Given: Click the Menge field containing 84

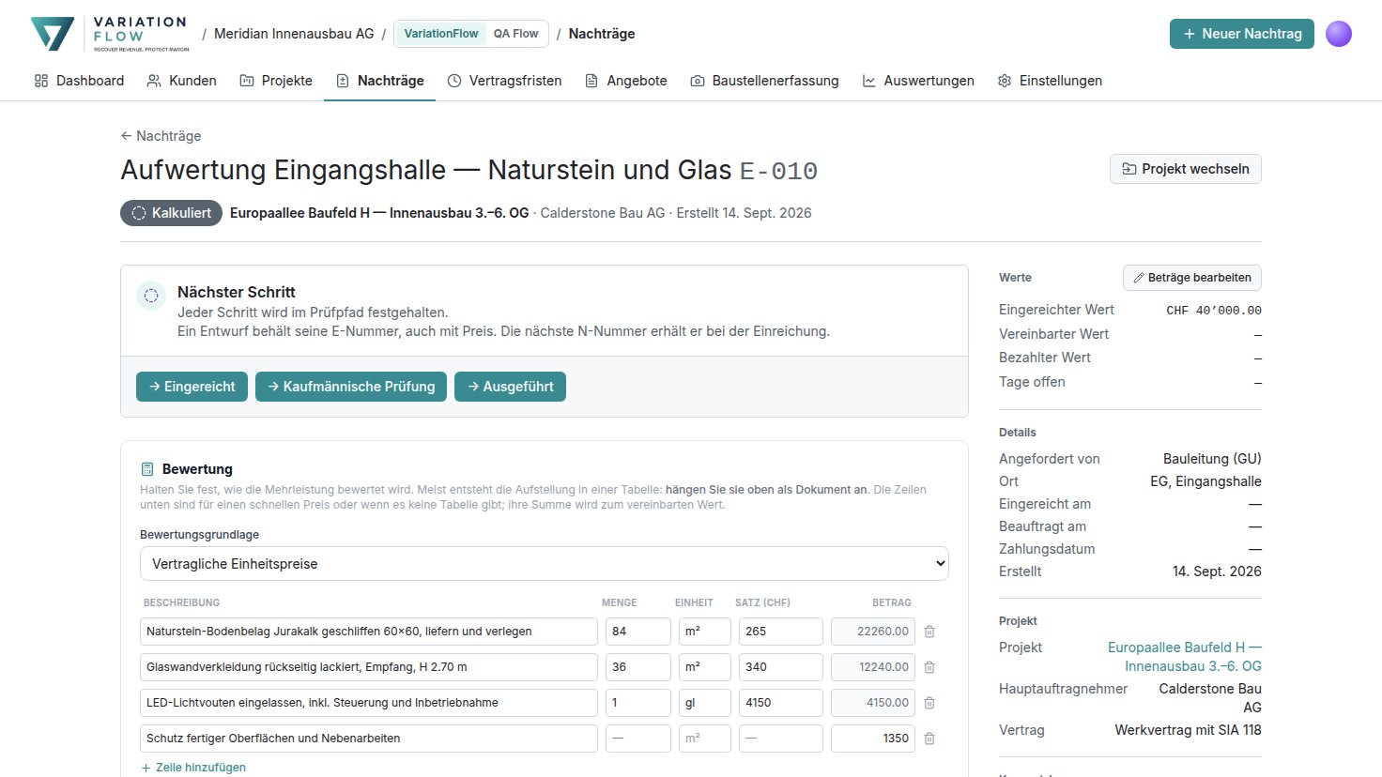Looking at the screenshot, I should point(638,632).
